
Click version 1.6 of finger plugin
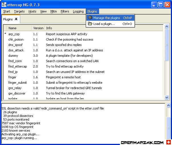pos(35,77)
